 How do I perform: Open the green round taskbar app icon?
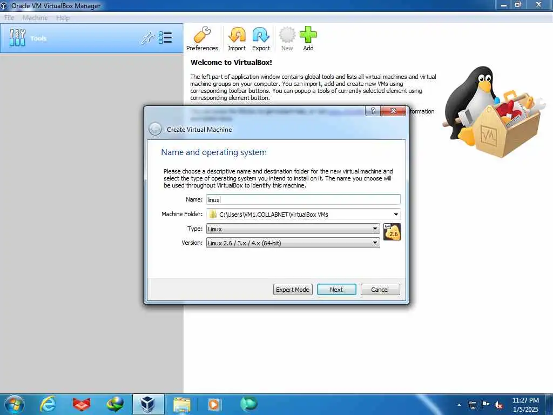pos(248,404)
